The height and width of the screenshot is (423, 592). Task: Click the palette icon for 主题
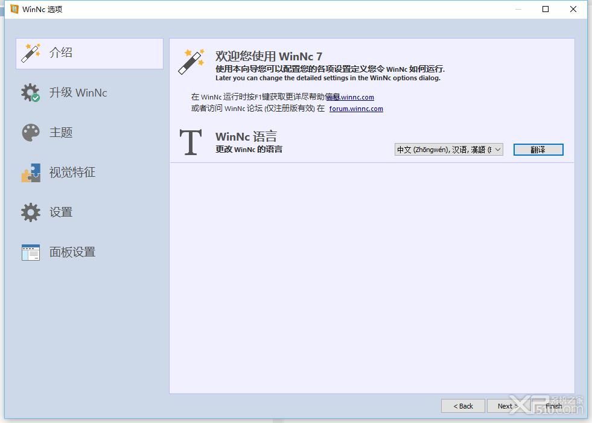click(31, 133)
